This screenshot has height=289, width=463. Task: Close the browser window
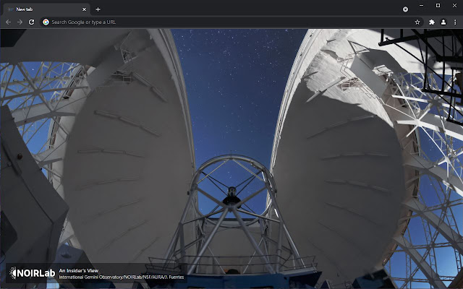[453, 6]
